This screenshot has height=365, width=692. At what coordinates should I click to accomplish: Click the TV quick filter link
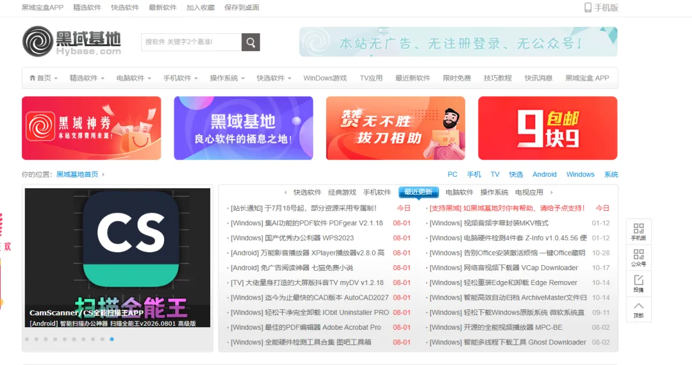pos(495,175)
